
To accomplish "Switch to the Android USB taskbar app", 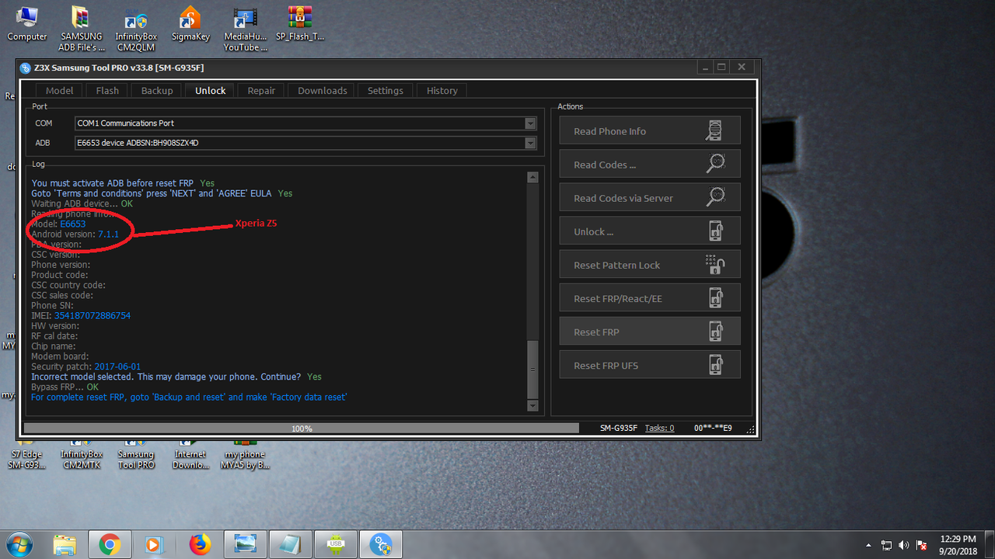I will (336, 544).
